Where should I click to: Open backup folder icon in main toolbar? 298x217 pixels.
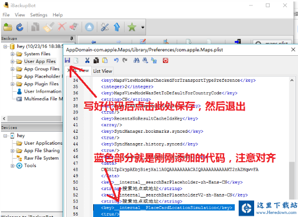[x=8, y=27]
